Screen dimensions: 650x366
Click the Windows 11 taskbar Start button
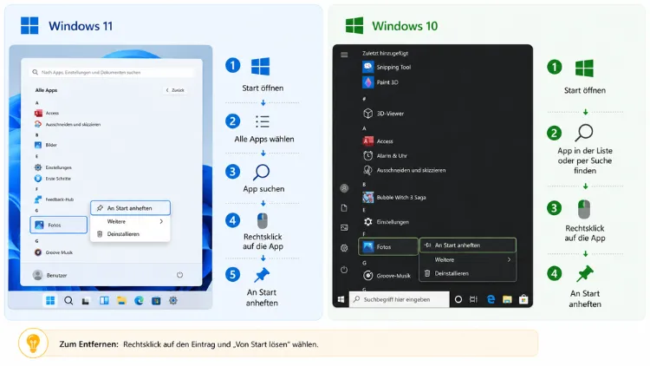pos(50,300)
